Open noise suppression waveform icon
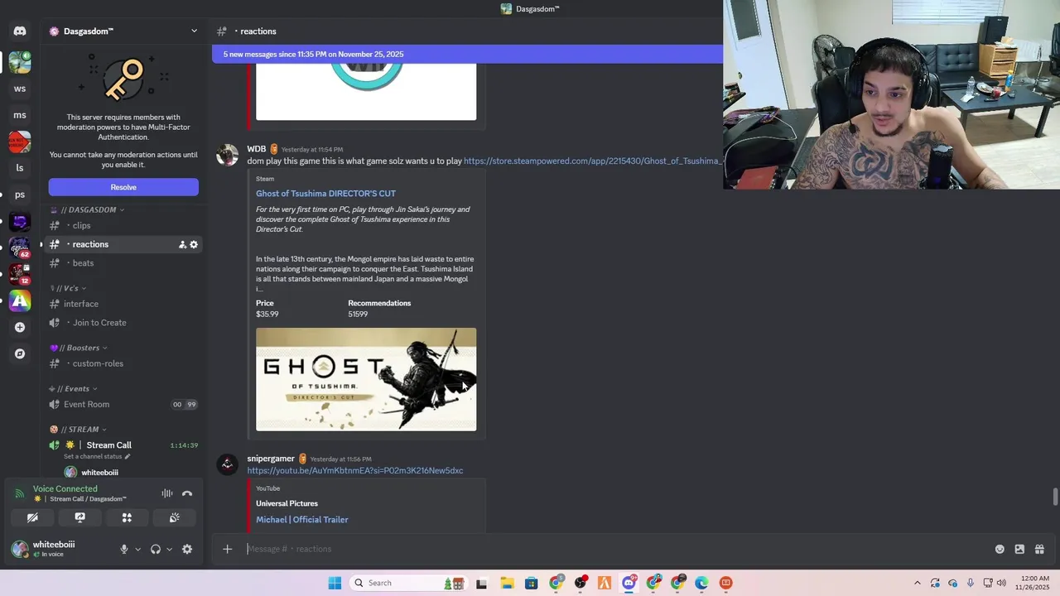 point(167,493)
